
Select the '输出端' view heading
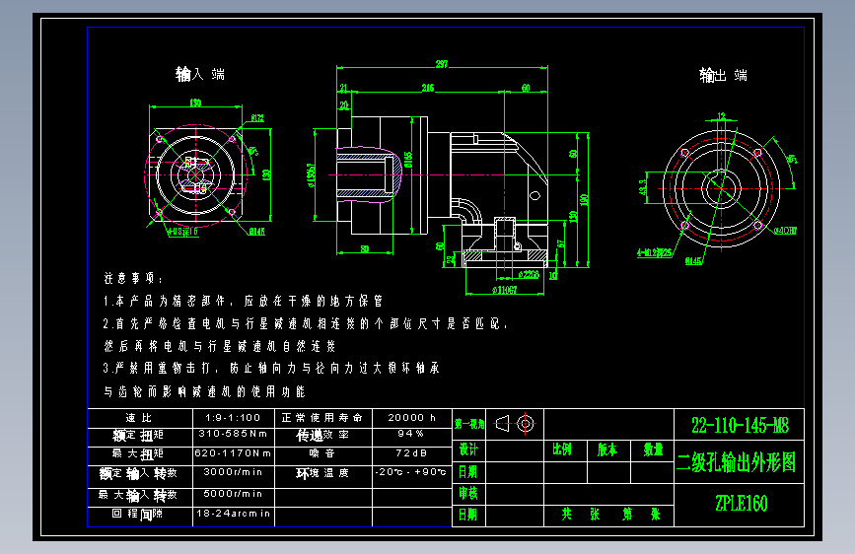[x=723, y=75]
